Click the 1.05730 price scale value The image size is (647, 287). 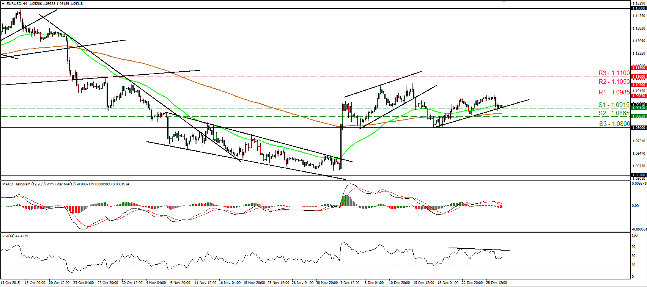pyautogui.click(x=638, y=166)
